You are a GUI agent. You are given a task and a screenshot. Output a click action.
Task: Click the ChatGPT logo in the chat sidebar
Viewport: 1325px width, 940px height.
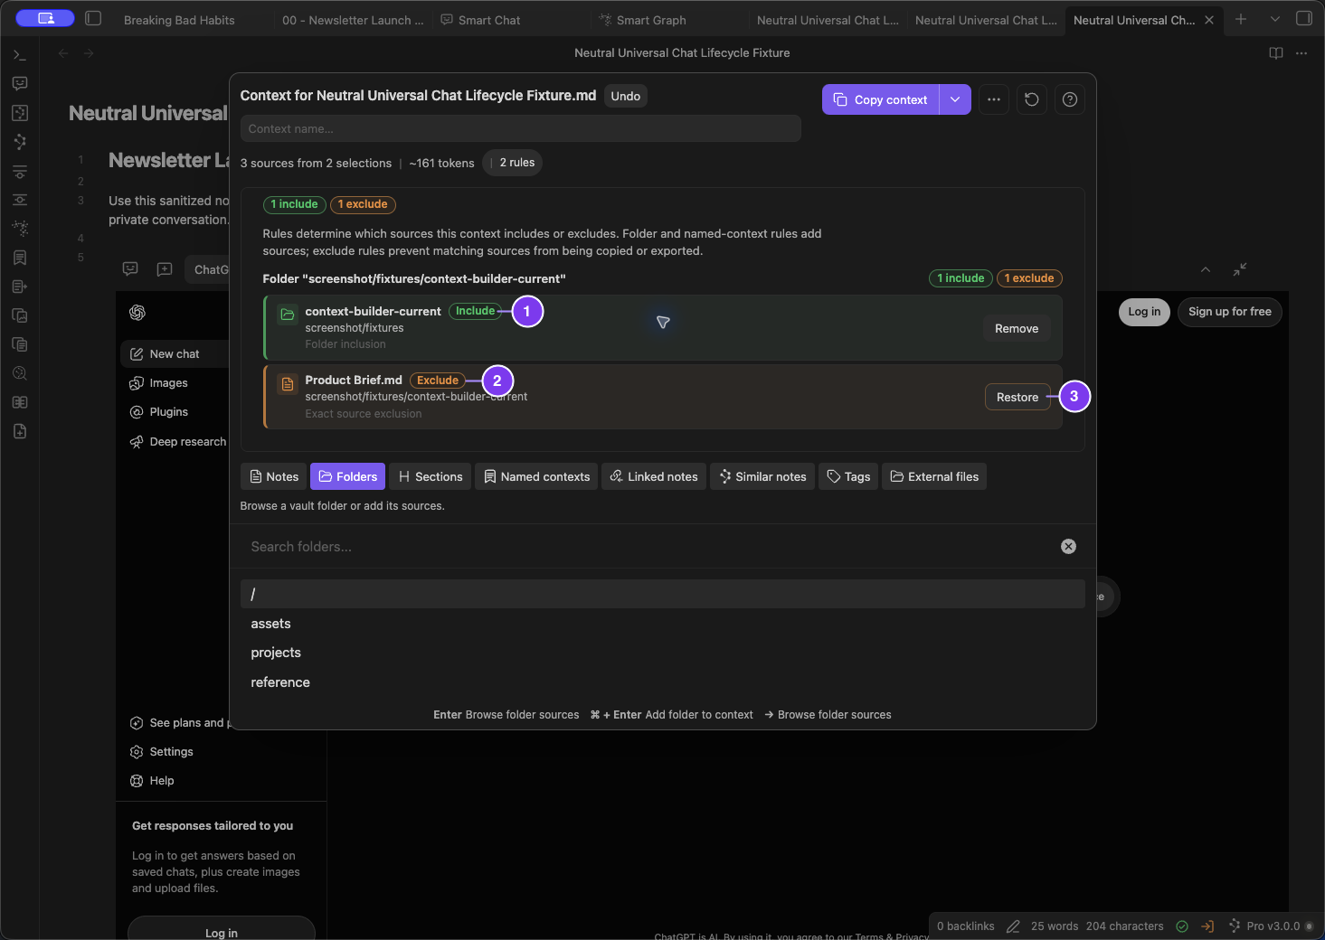pos(137,313)
